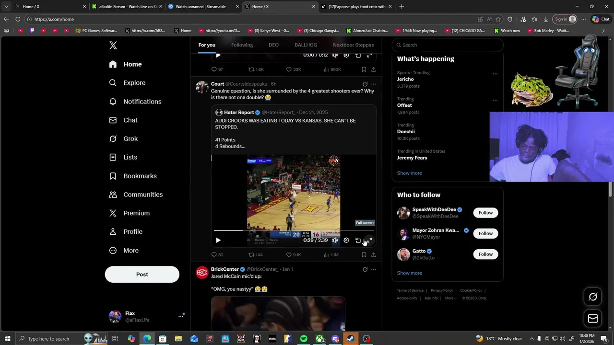This screenshot has height=345, width=614.
Task: Open more options on Court's post
Action: 374,84
